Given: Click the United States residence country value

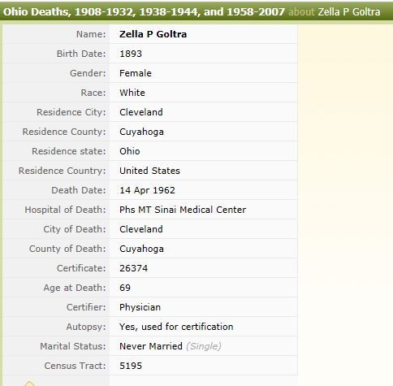Looking at the screenshot, I should click(149, 171).
